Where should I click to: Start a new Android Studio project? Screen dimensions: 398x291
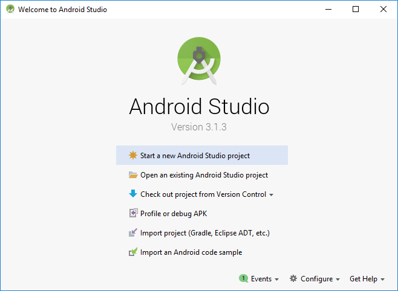[x=202, y=155]
